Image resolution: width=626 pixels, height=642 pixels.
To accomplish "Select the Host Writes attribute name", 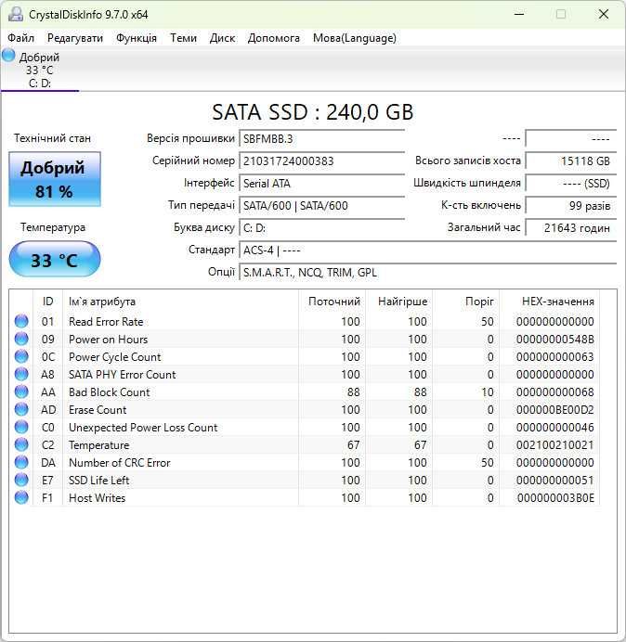I will [x=98, y=498].
